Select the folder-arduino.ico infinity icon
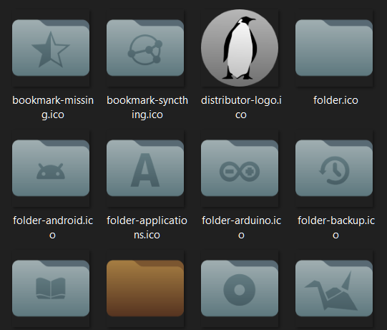The height and width of the screenshot is (330, 387). coord(240,168)
